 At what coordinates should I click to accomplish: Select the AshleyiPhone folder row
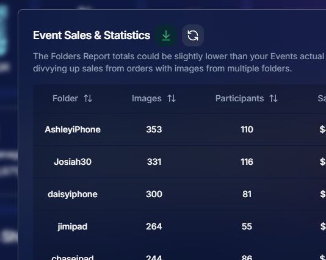[179, 129]
